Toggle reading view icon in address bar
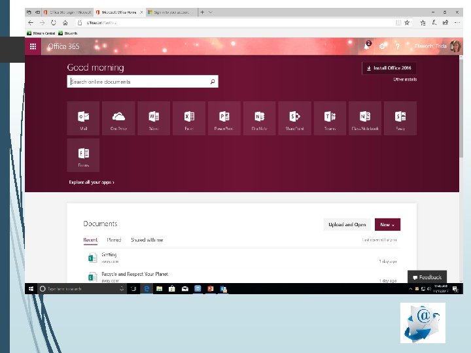471x353 pixels. (x=398, y=22)
